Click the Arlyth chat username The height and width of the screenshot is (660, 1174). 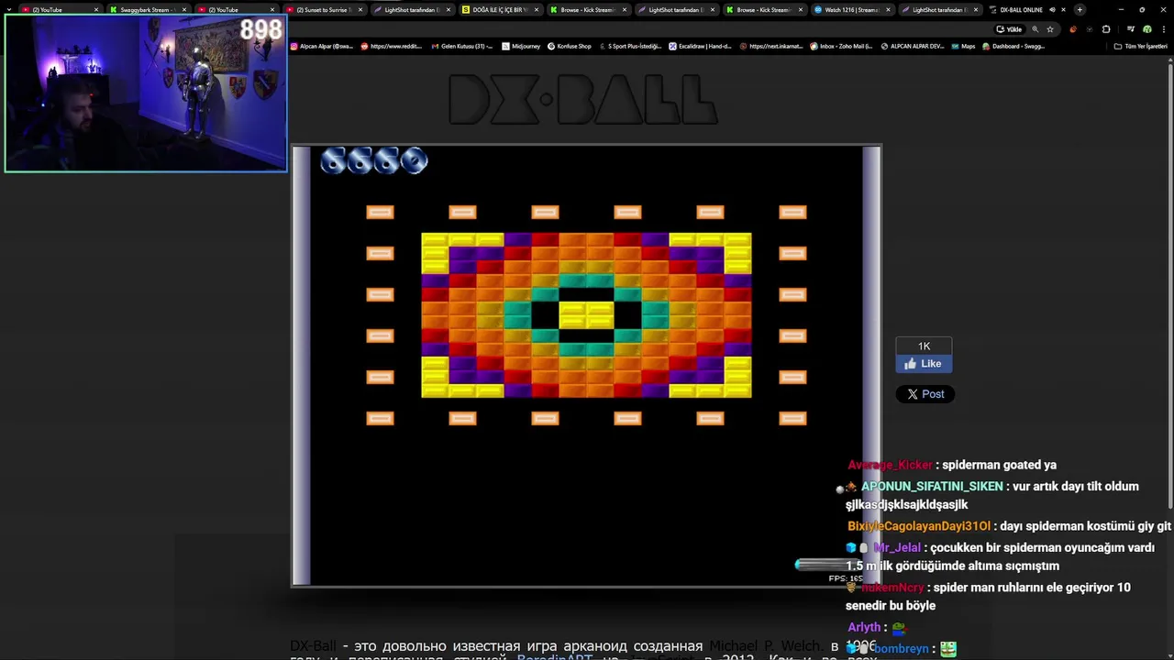pos(864,628)
